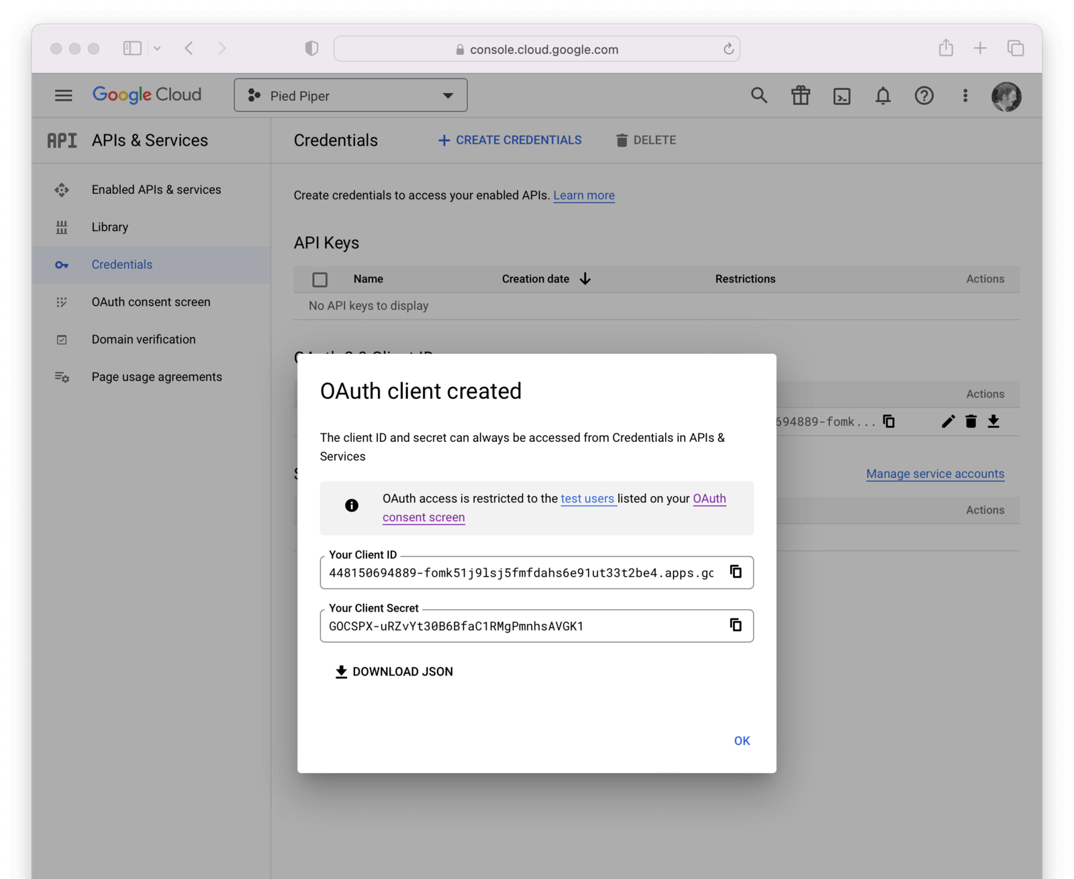Click the delete trash icon in toolbar
The width and height of the screenshot is (1074, 879).
(623, 140)
